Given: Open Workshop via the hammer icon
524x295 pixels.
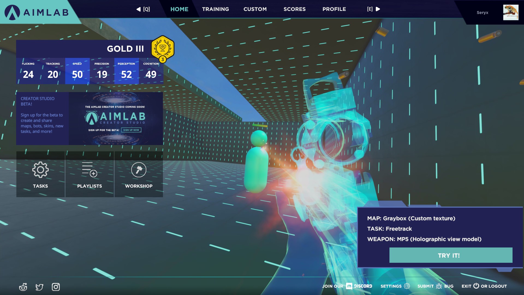Looking at the screenshot, I should 139,170.
